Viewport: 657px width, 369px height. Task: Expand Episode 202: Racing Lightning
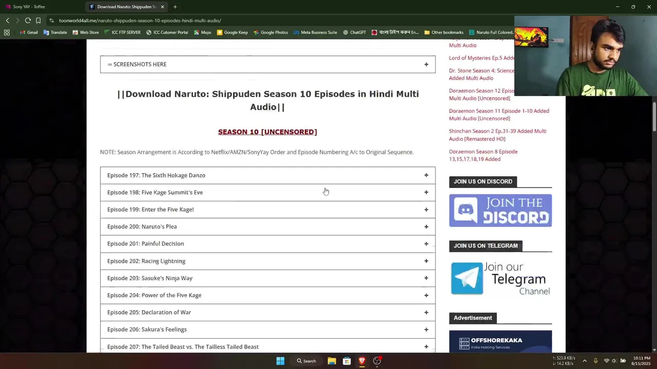[267, 261]
